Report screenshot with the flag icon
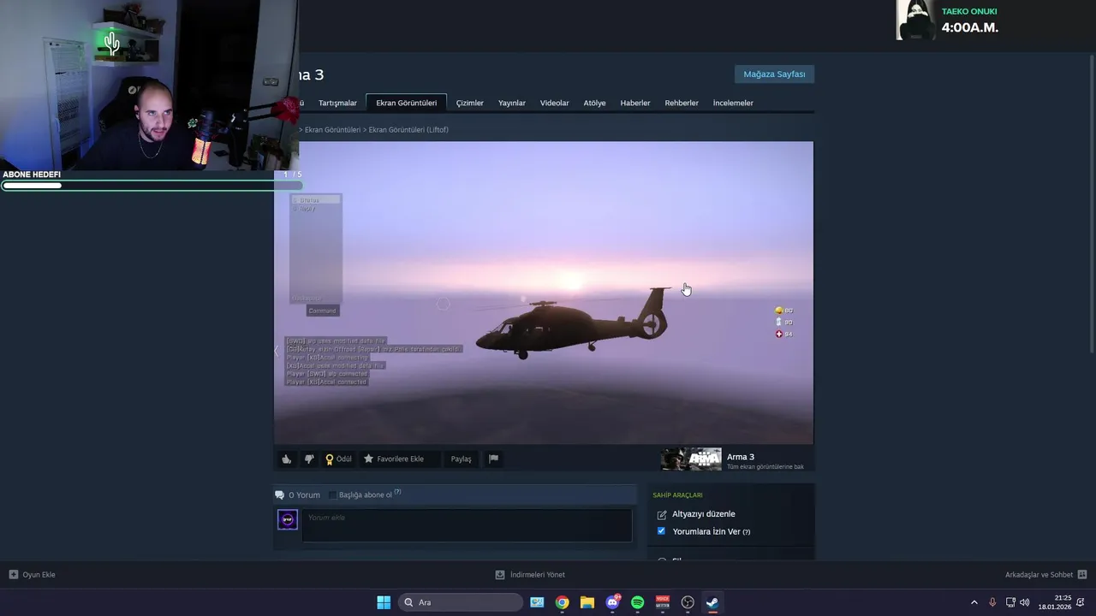The height and width of the screenshot is (616, 1096). click(493, 459)
